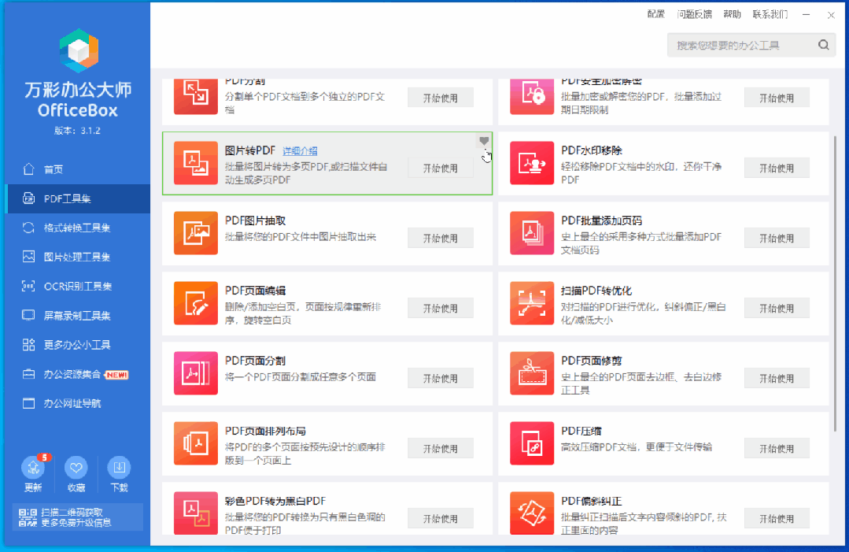The height and width of the screenshot is (552, 849).
Task: Click the PDF页面排列布局 tool icon
Action: pos(195,443)
